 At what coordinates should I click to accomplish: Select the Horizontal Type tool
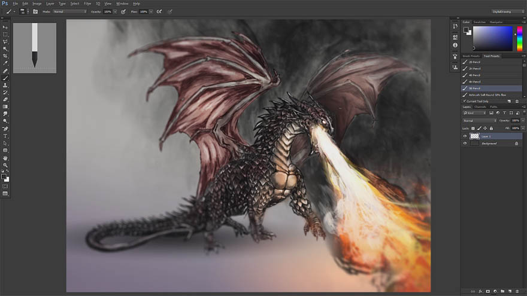pos(5,136)
